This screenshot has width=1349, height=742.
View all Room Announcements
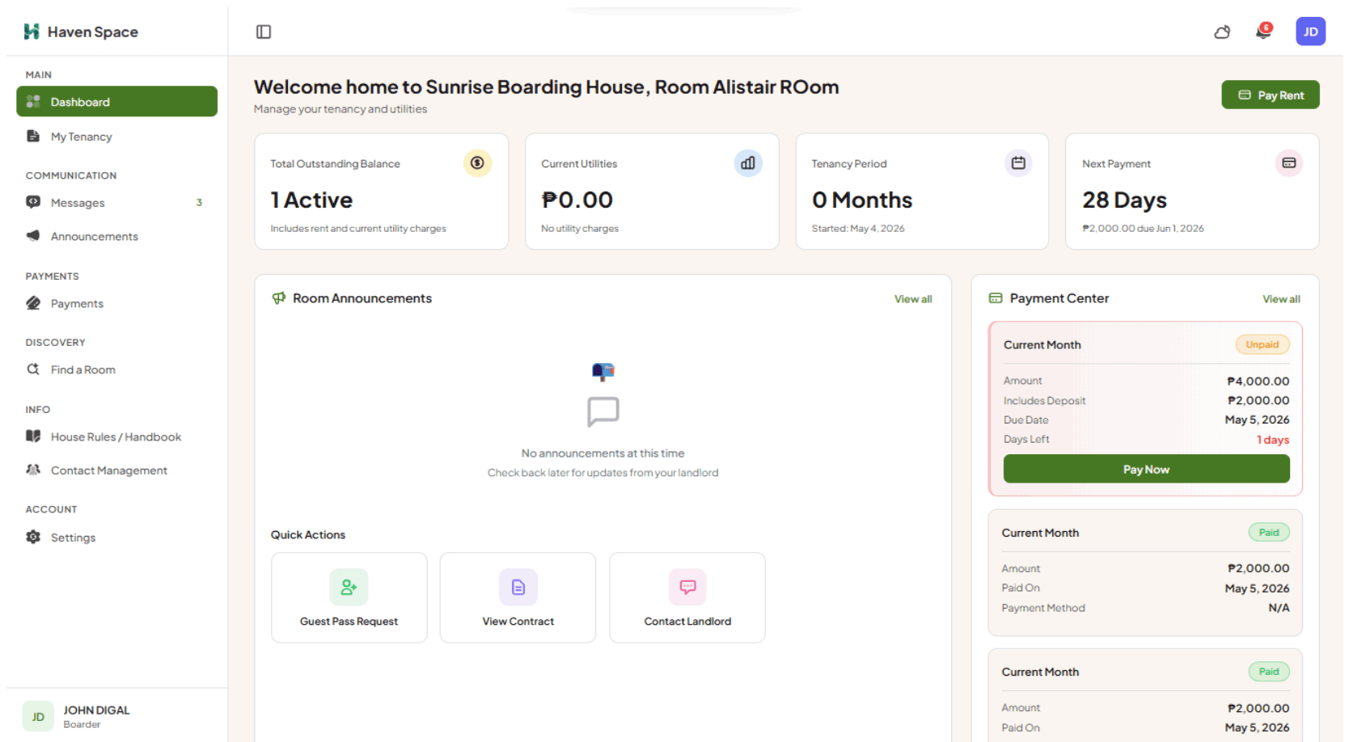[913, 299]
